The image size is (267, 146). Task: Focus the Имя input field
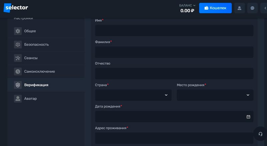pyautogui.click(x=174, y=31)
